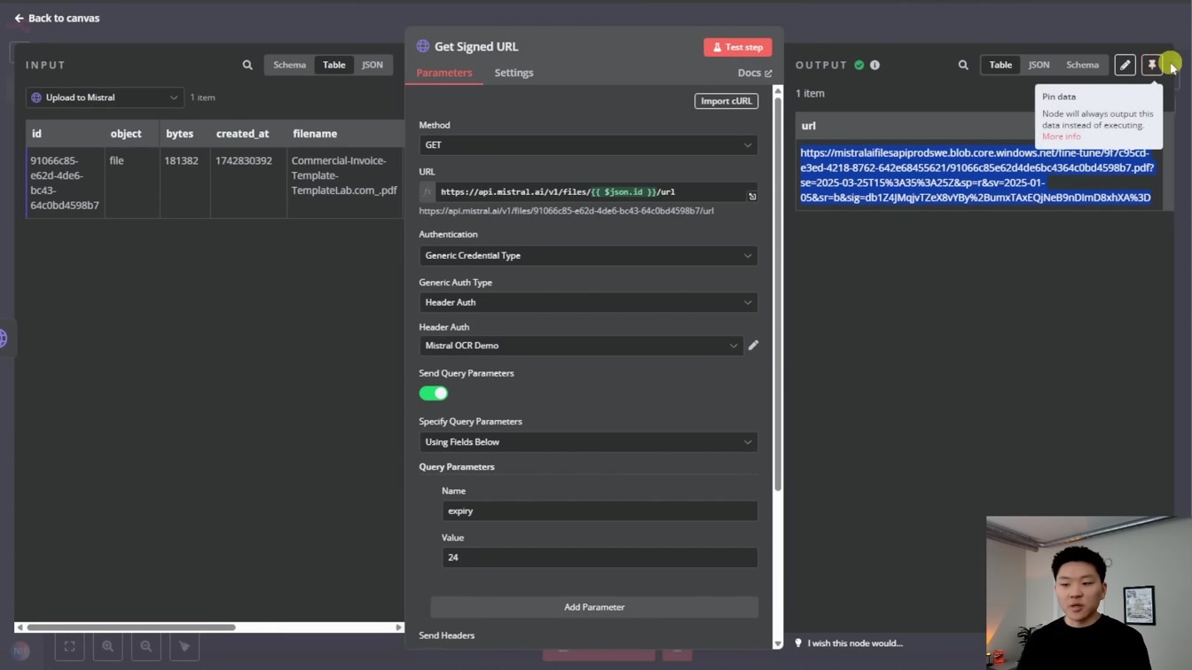Edit the Mistral OCR Demo credential

753,346
